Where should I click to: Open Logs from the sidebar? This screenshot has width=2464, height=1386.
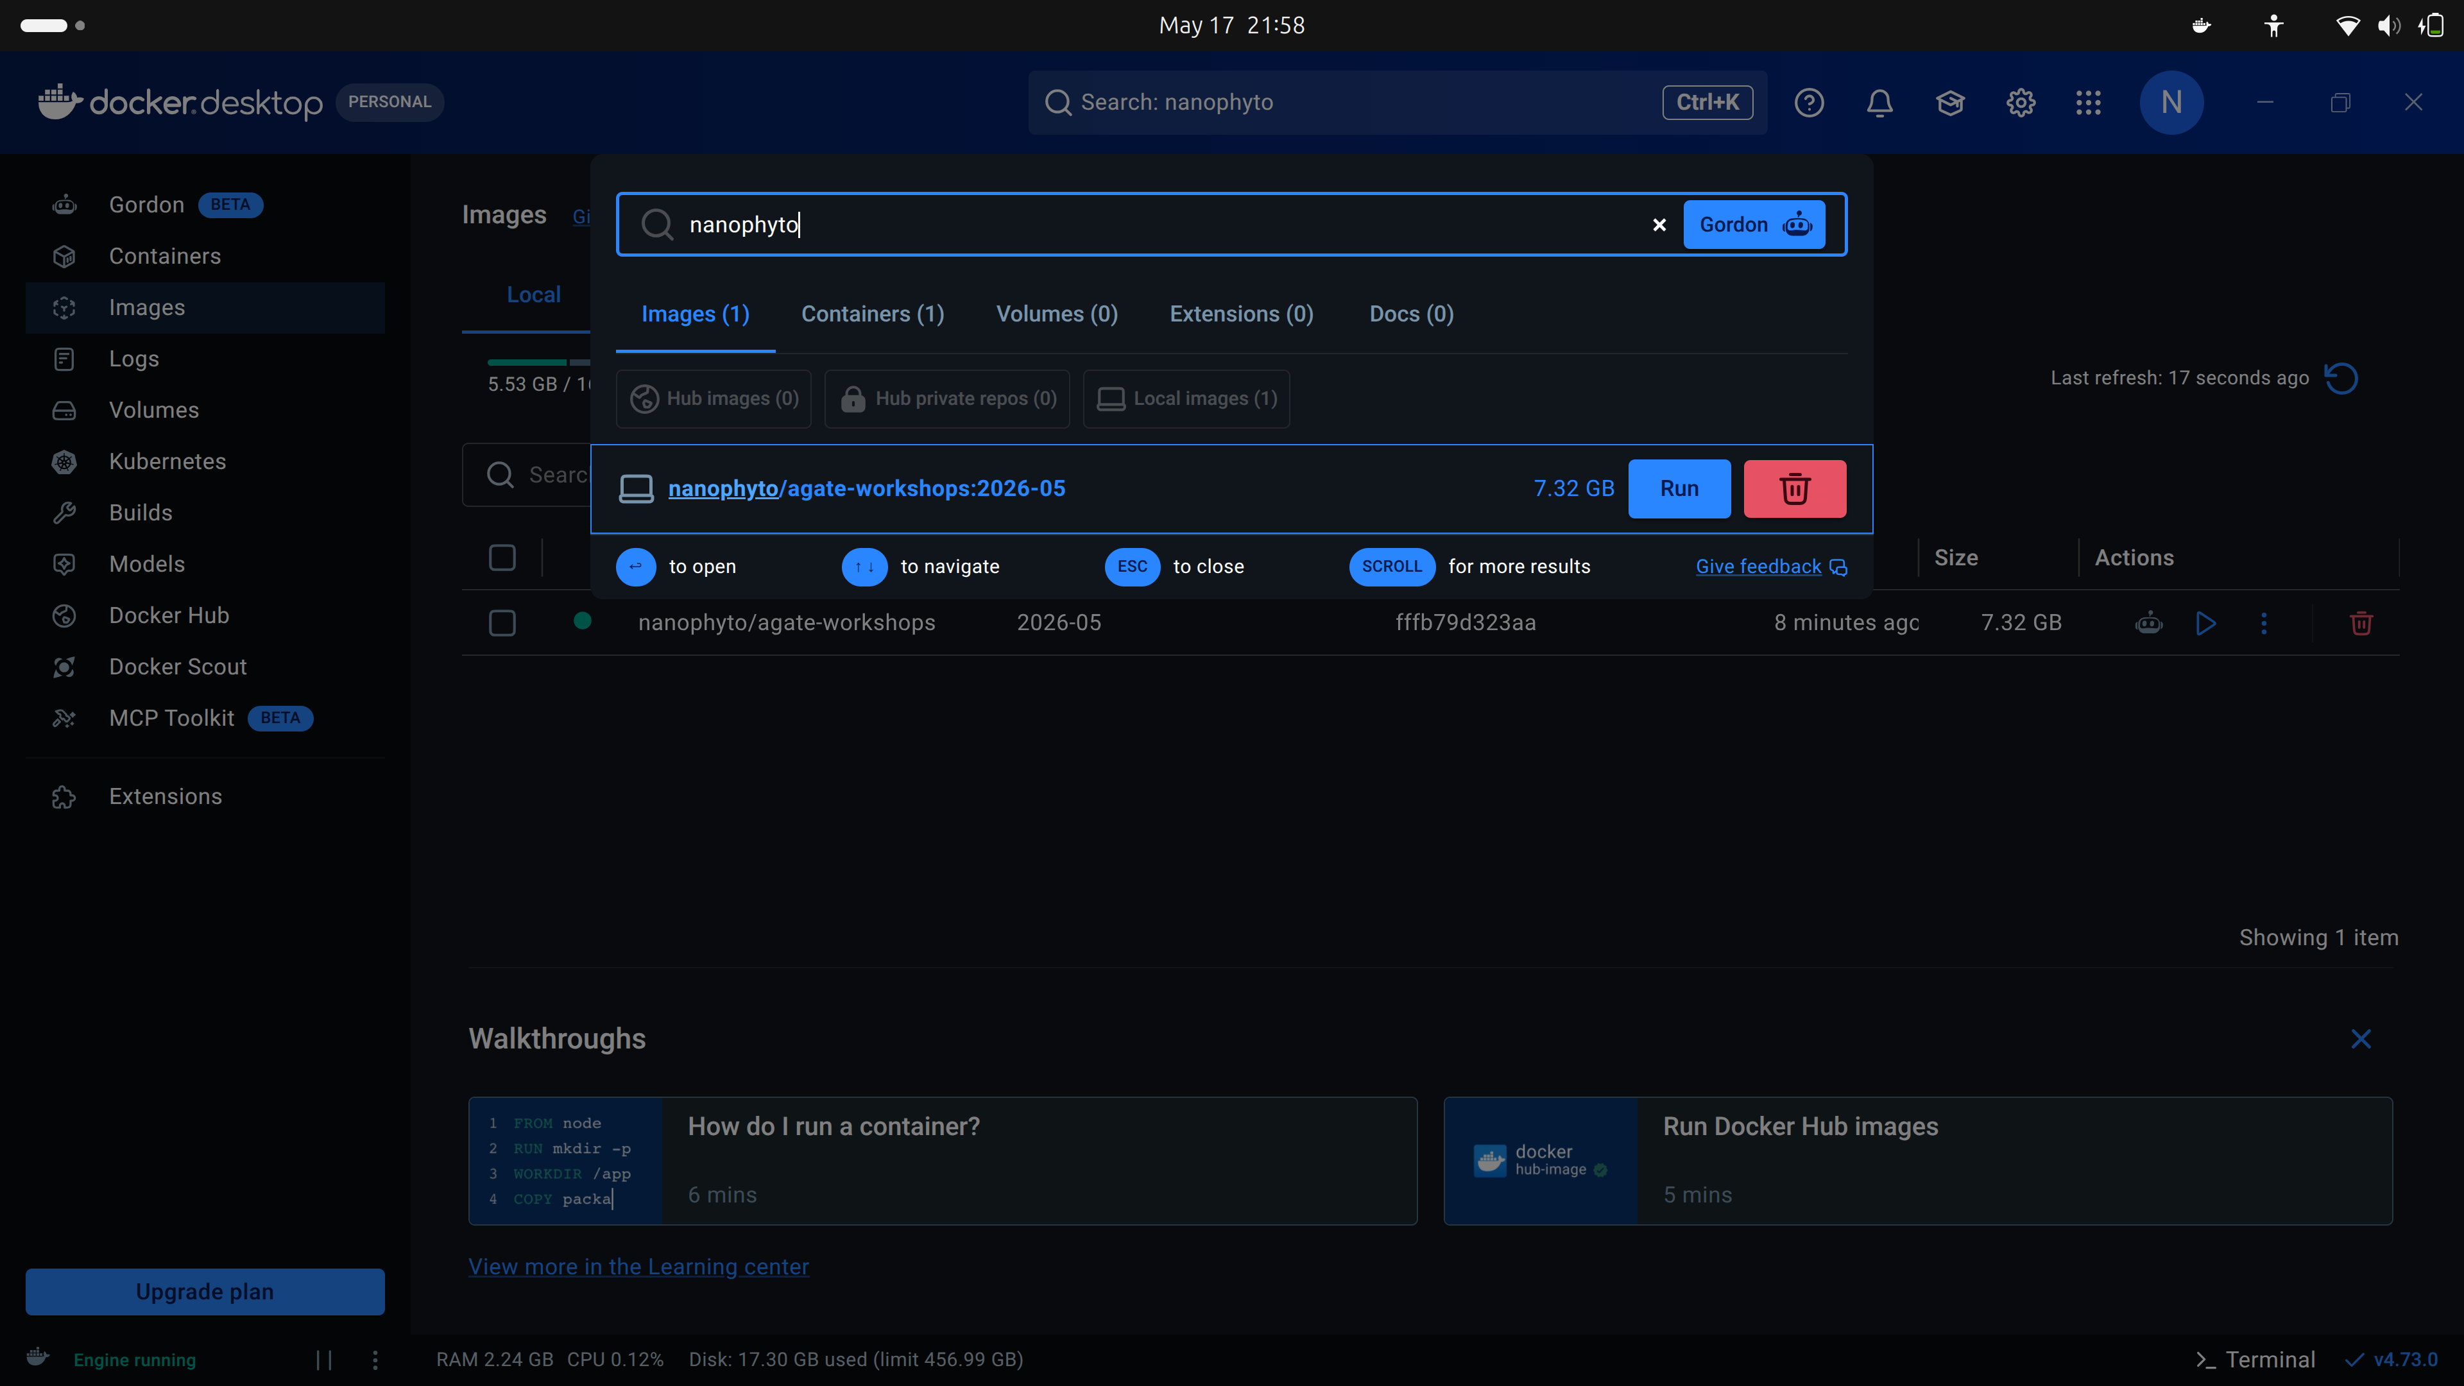pyautogui.click(x=205, y=359)
